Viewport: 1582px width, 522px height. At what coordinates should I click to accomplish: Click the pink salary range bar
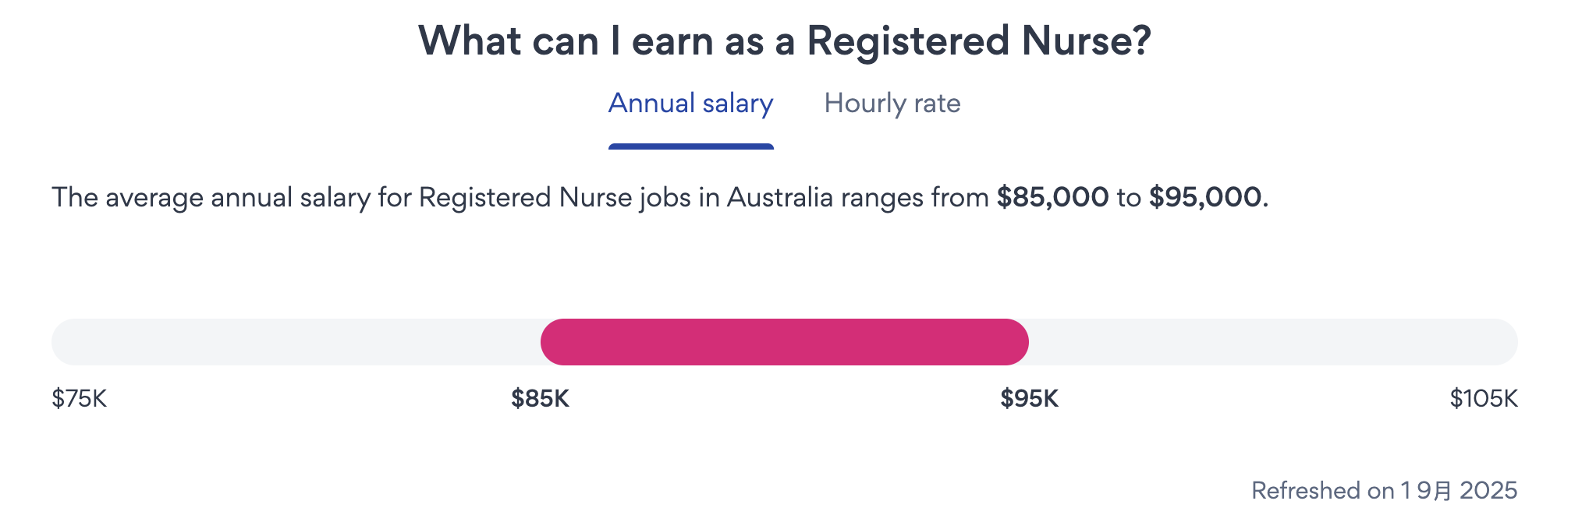click(x=784, y=342)
